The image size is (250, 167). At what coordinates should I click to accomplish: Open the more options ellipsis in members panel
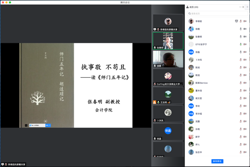pyautogui.click(x=240, y=7)
